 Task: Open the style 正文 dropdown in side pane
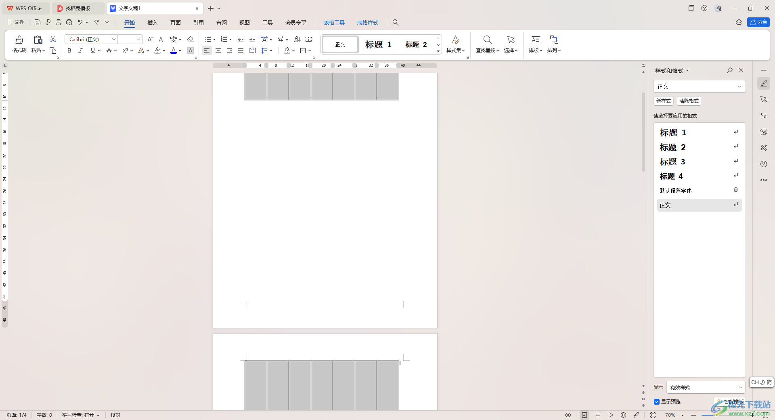pyautogui.click(x=739, y=86)
